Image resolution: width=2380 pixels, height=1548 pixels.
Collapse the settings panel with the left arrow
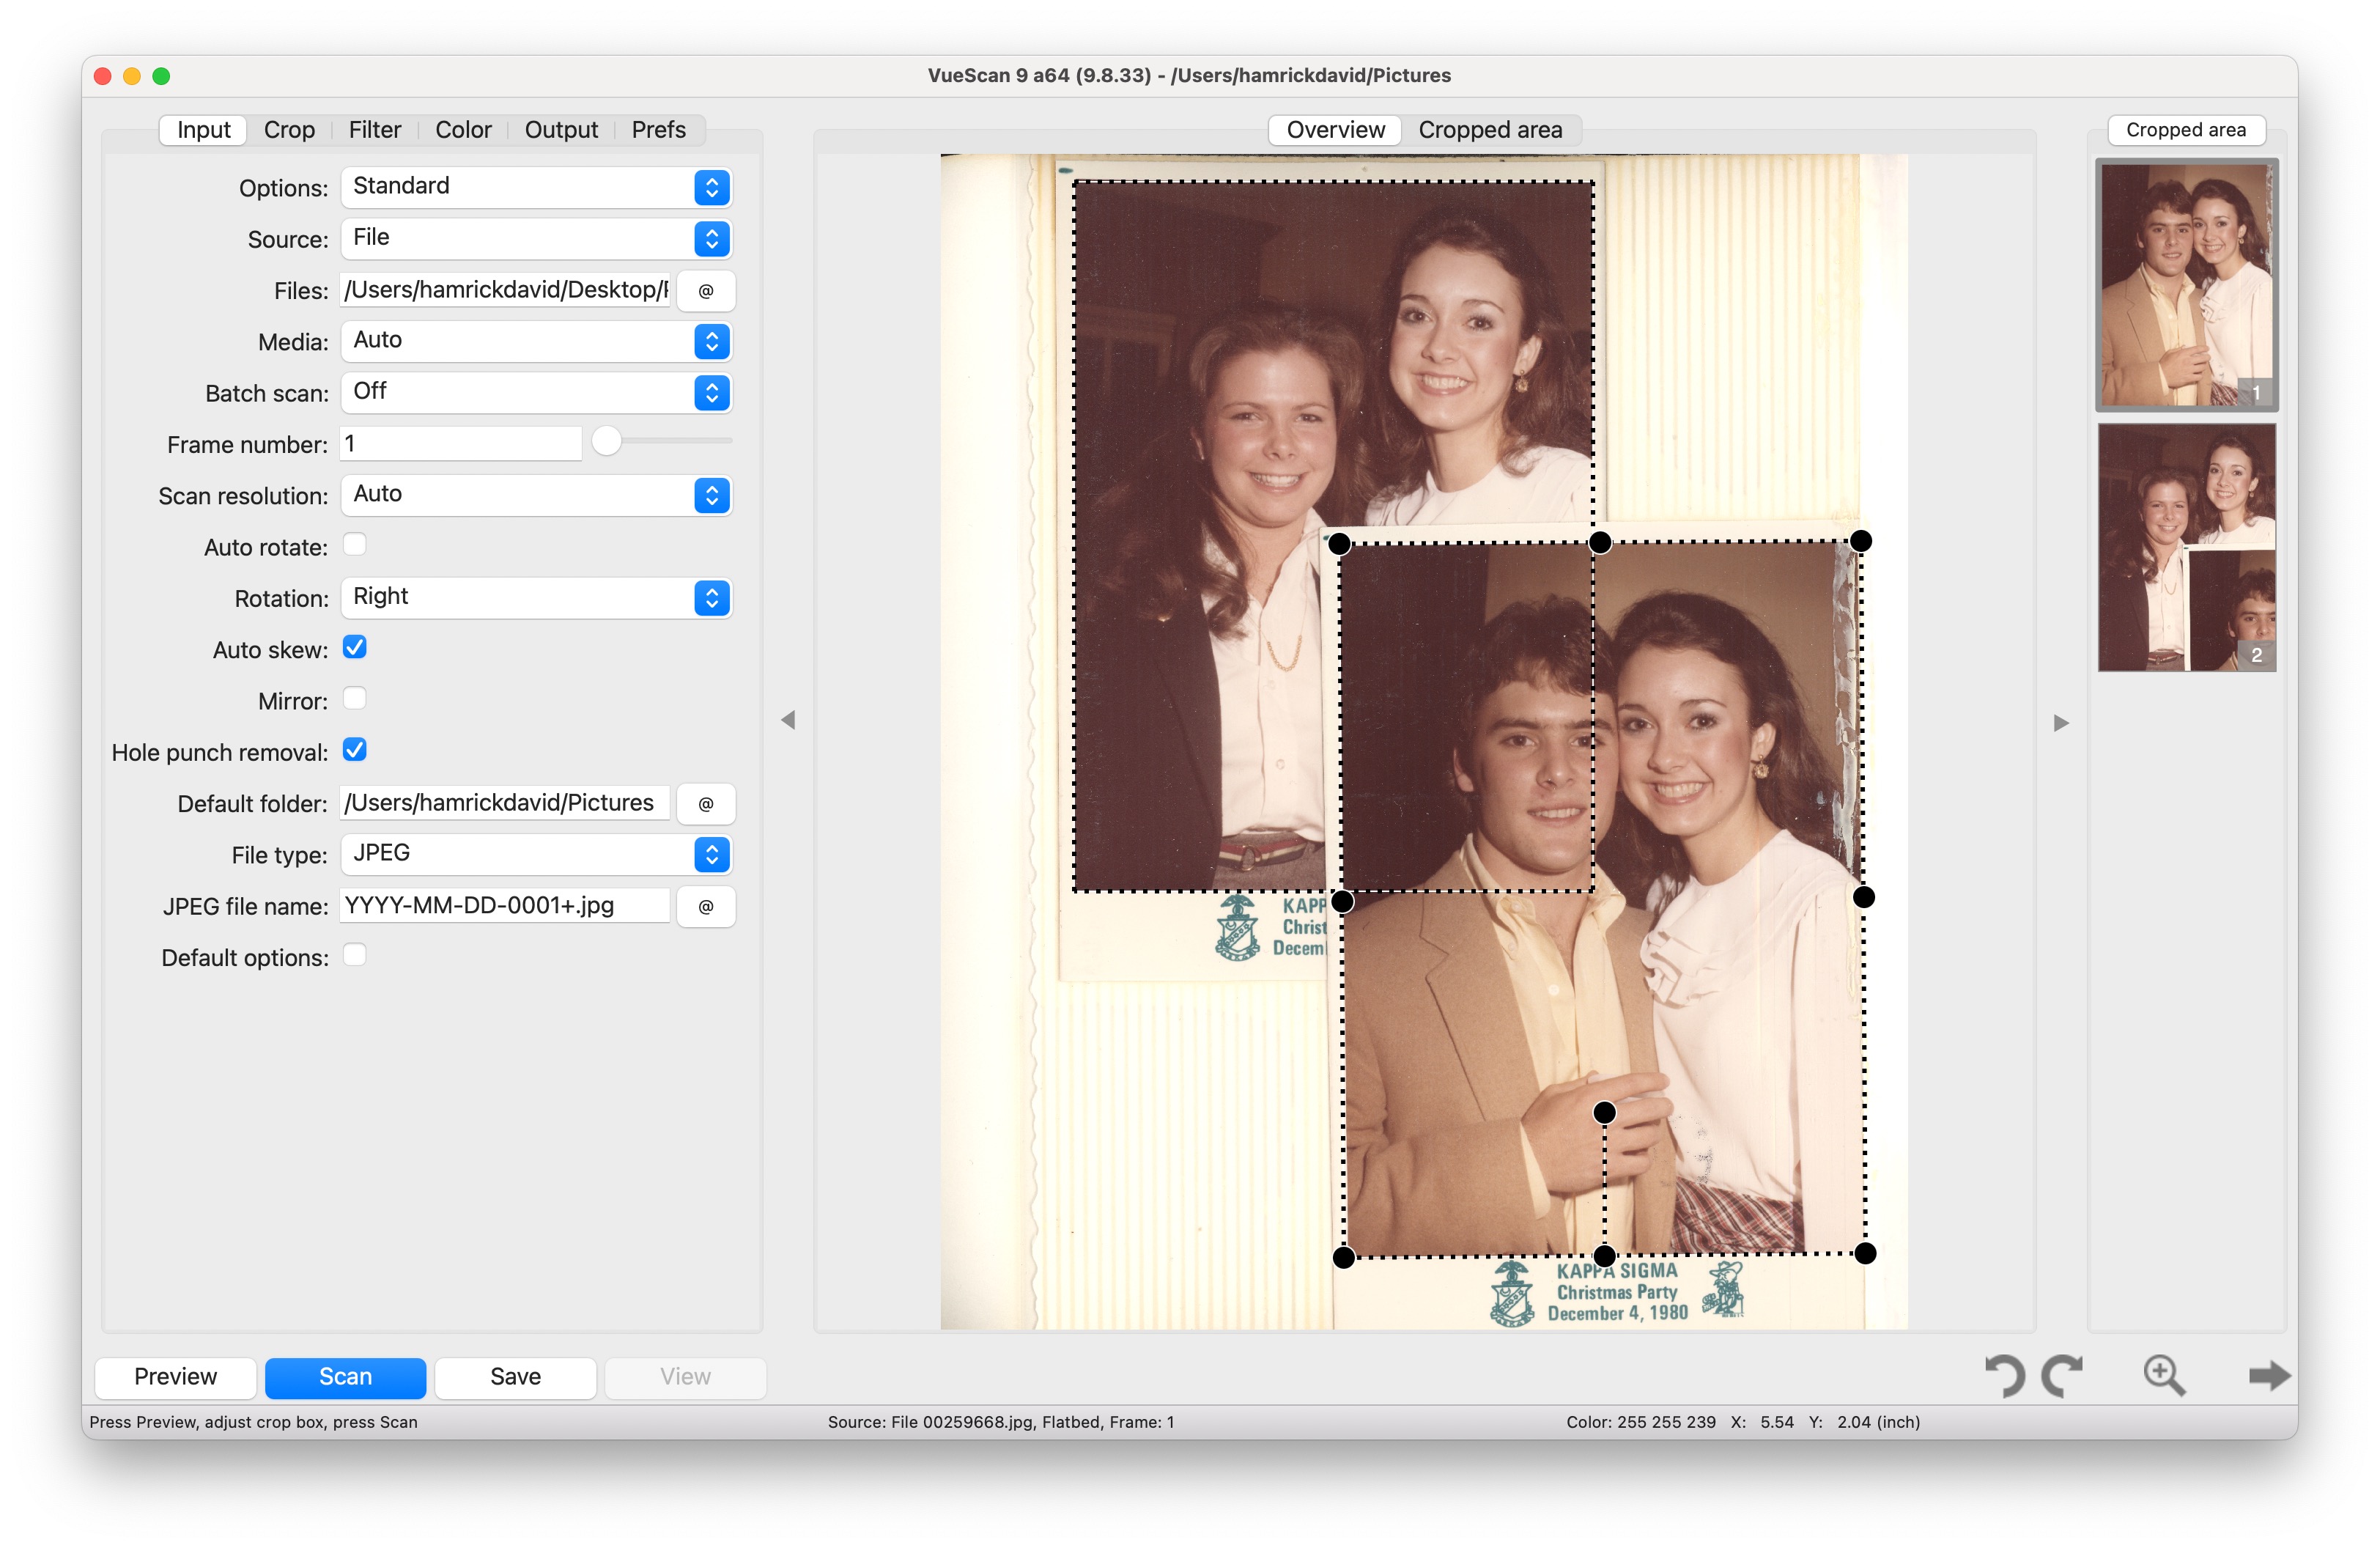point(789,719)
